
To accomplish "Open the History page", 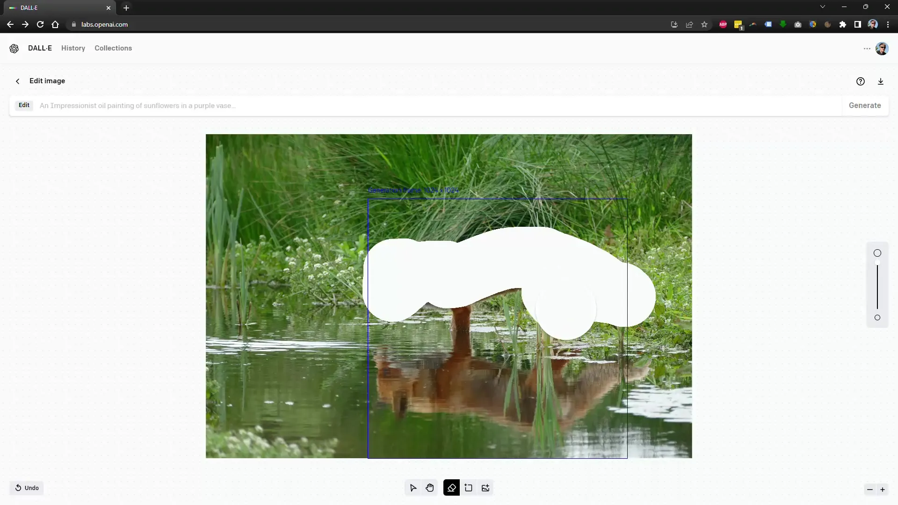I will click(x=73, y=48).
